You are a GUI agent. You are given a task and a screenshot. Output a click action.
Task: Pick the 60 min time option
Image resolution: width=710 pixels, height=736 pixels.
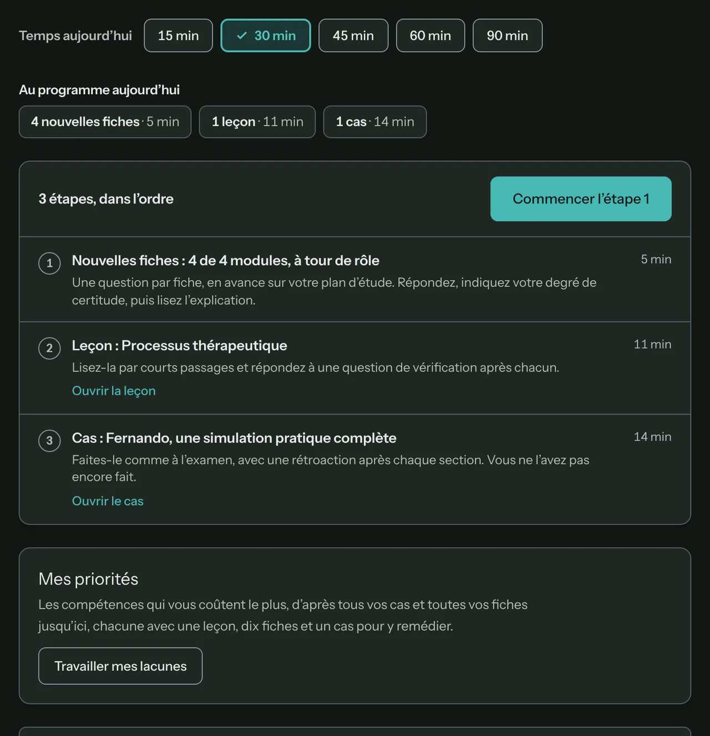[x=430, y=35]
